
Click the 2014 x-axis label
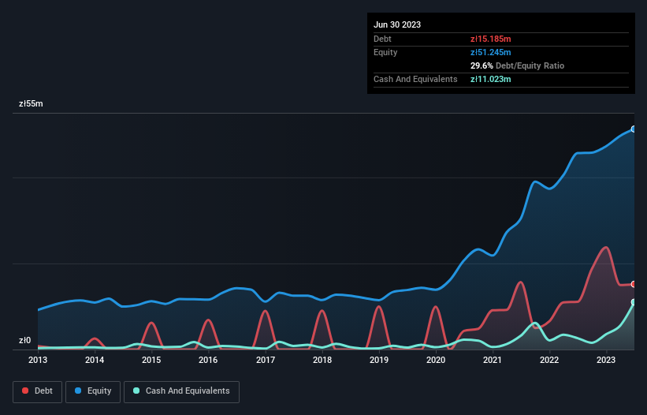click(x=95, y=360)
